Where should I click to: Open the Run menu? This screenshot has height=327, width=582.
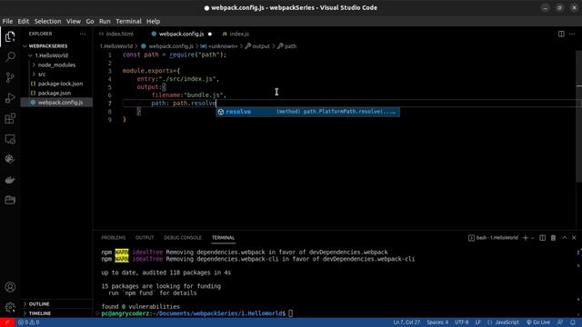click(x=105, y=21)
